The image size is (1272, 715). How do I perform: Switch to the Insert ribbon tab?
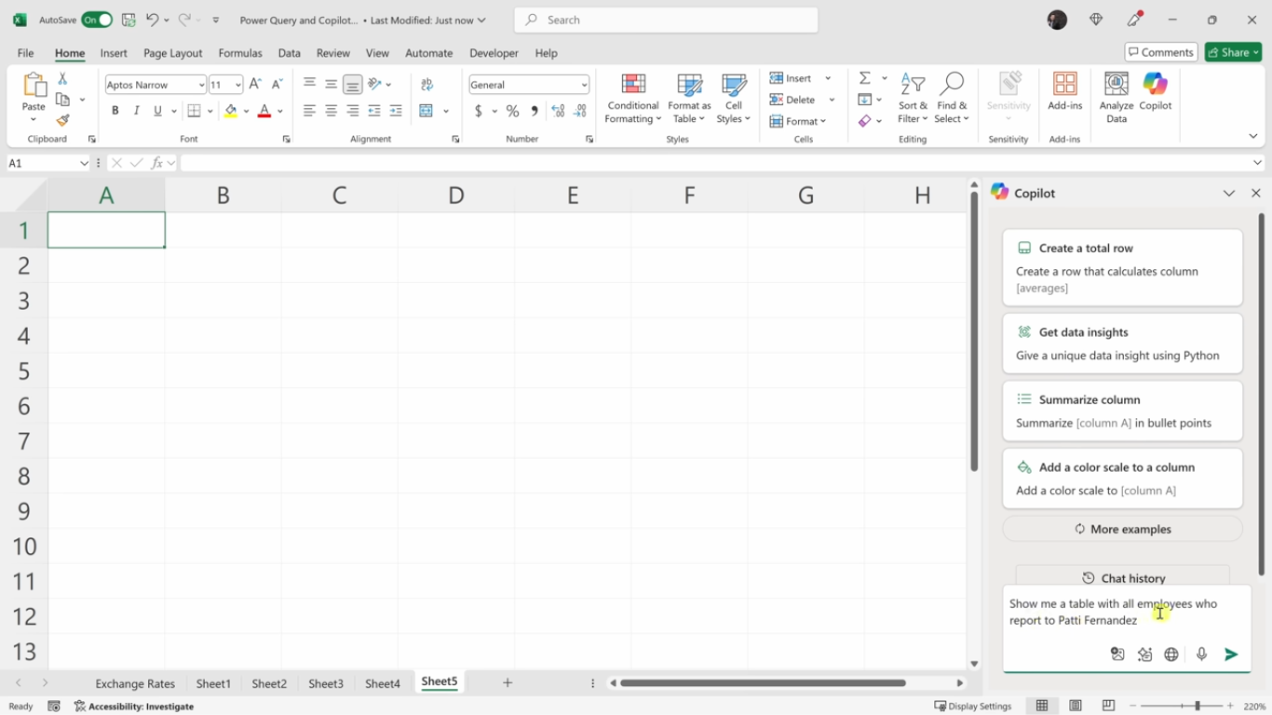point(114,53)
